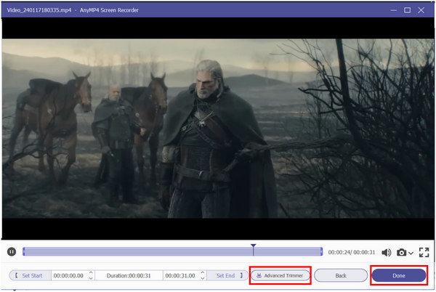
Task: Click the start time field 00:00:00.00
Action: 68,276
